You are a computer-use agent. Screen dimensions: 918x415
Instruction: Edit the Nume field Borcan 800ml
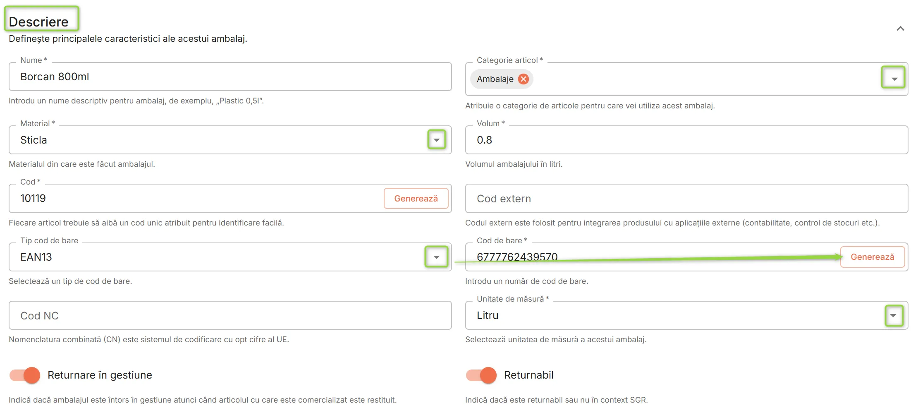tap(230, 77)
